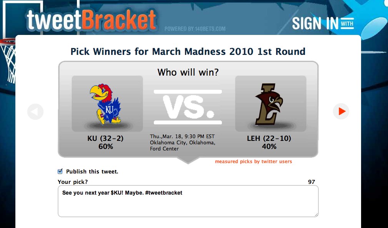The width and height of the screenshot is (388, 228).
Task: Click the "Publish this tweet." label text
Action: (x=92, y=172)
